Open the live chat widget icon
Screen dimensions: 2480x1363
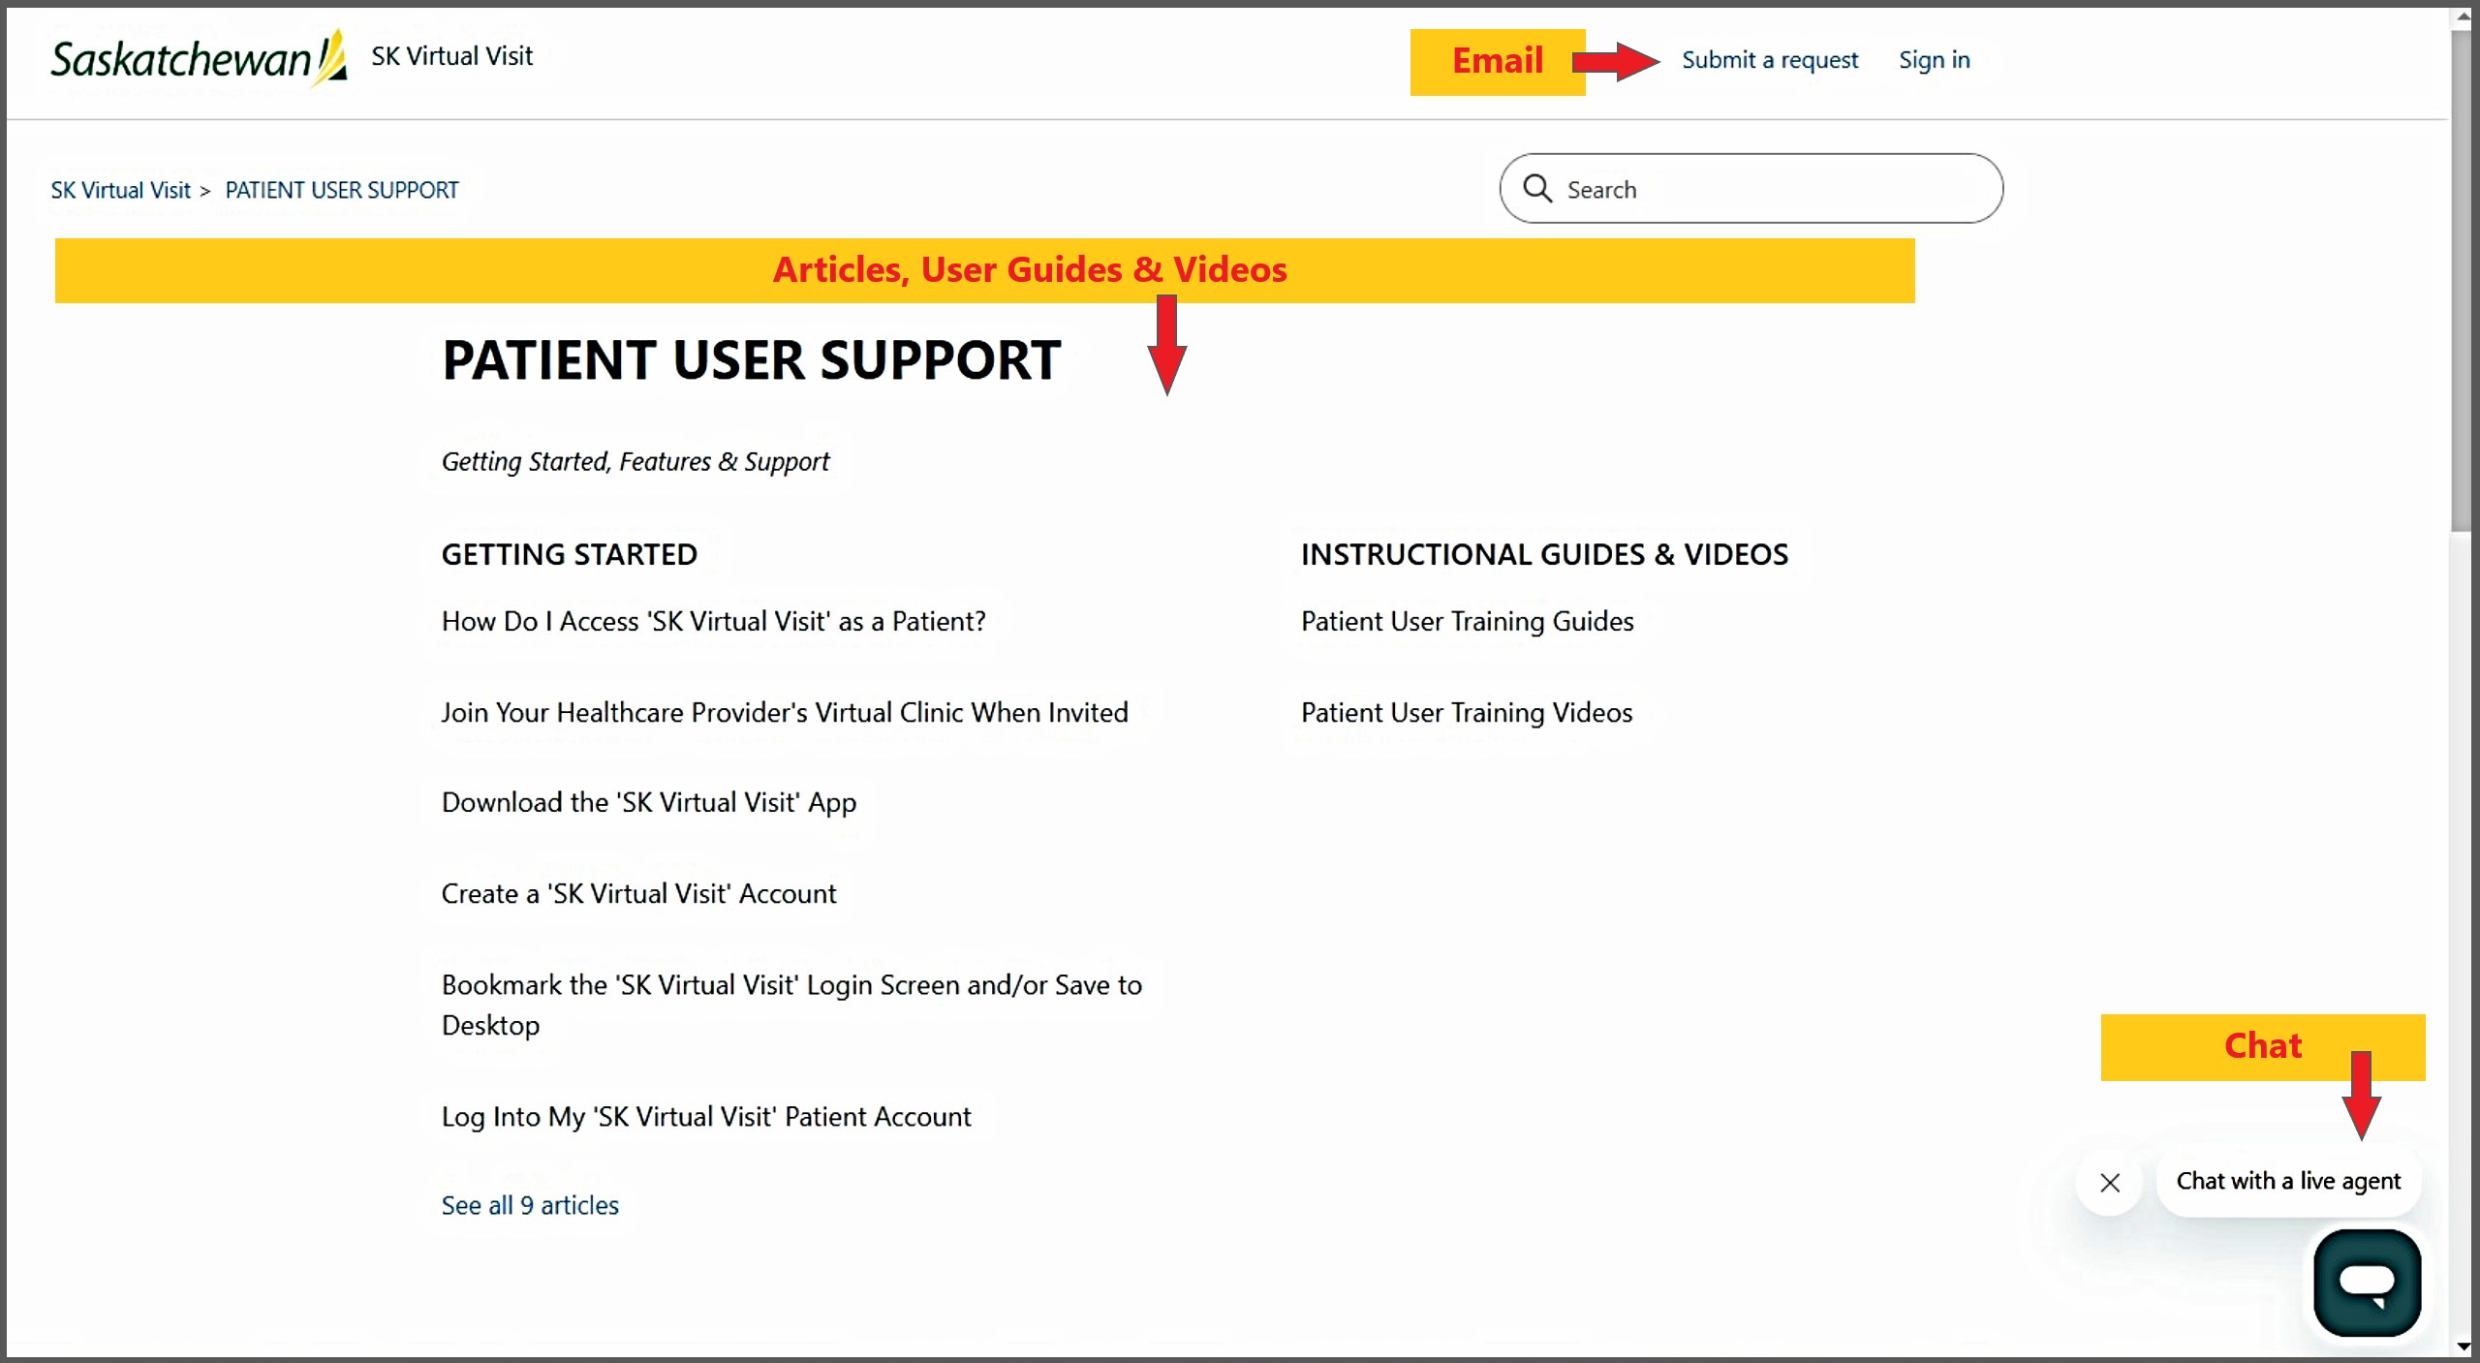(2367, 1283)
